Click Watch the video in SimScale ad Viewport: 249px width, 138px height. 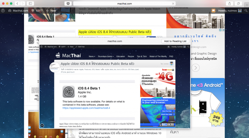pos(167,114)
